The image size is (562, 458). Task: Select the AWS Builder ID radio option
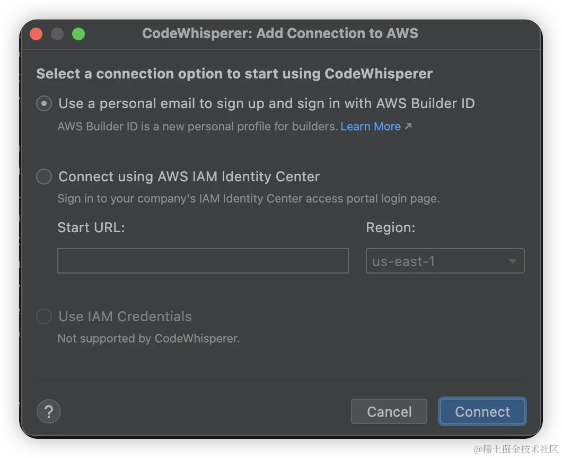click(44, 103)
